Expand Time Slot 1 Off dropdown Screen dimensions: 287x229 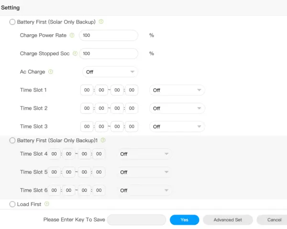tap(177, 90)
